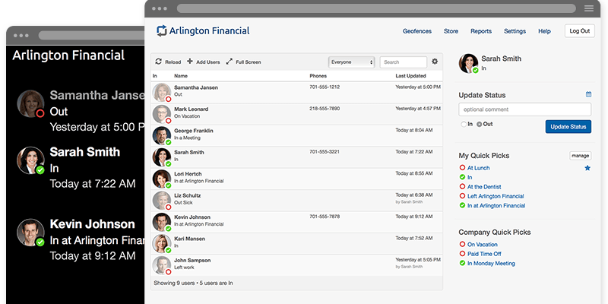This screenshot has width=608, height=304.
Task: Open the hamburger menu in browser window
Action: point(588,8)
